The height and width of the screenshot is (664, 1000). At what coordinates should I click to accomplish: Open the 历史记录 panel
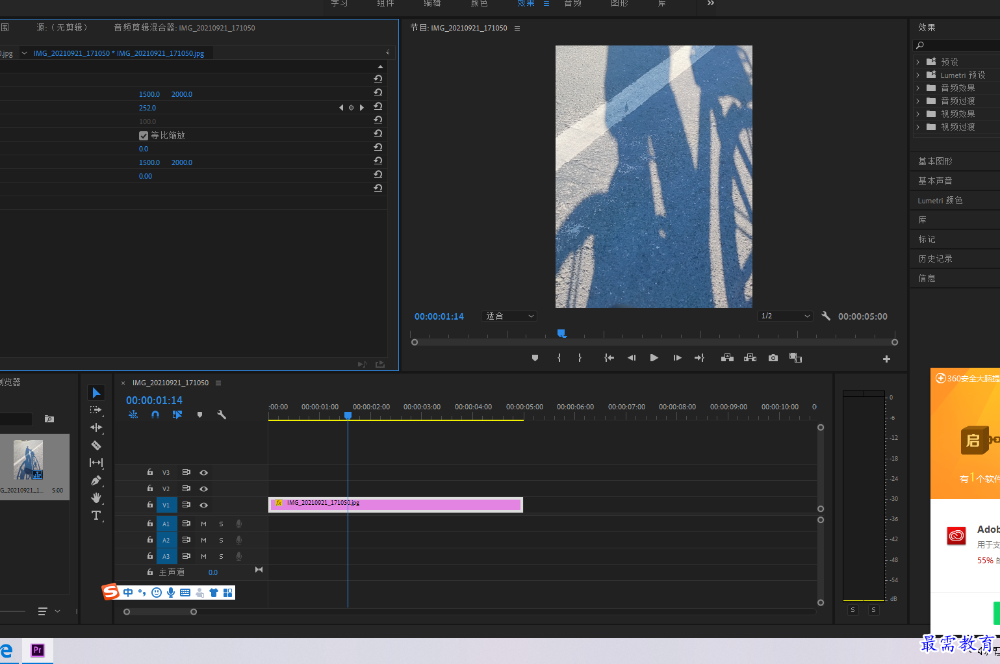click(935, 259)
